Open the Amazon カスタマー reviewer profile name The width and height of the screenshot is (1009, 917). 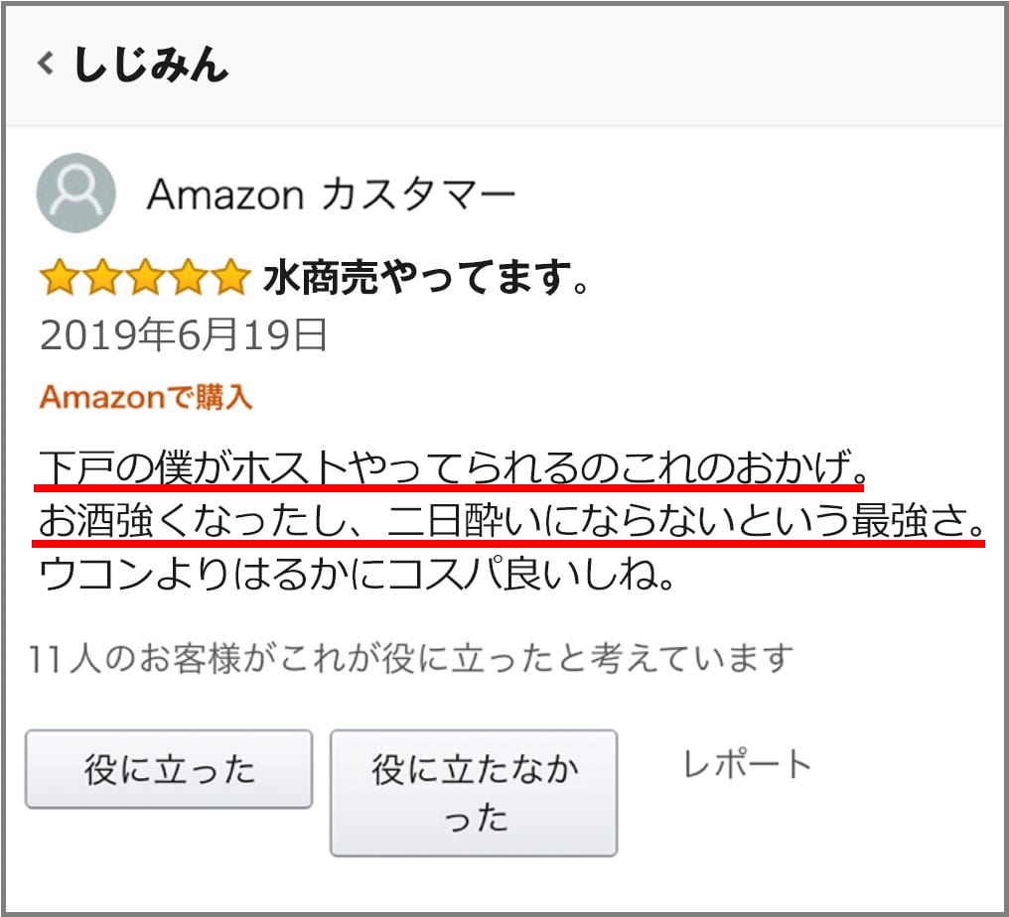[331, 194]
